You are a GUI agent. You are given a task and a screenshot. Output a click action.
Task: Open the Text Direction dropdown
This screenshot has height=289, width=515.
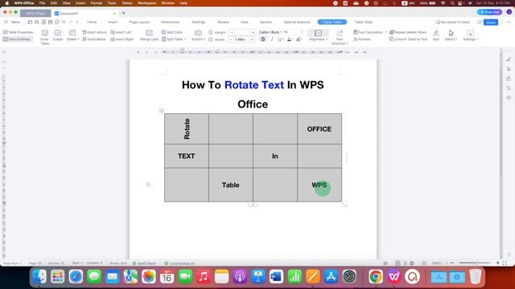tap(340, 37)
